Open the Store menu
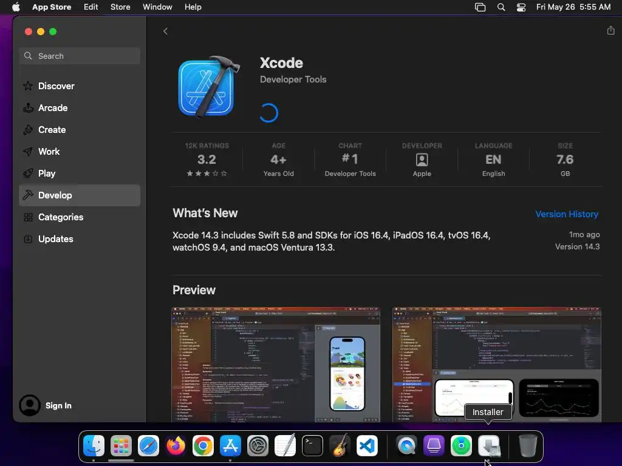The height and width of the screenshot is (466, 622). coord(120,7)
